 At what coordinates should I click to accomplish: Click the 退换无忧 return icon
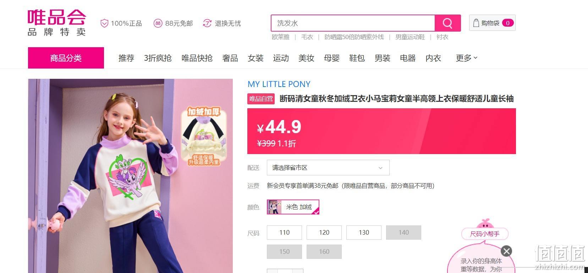point(207,23)
